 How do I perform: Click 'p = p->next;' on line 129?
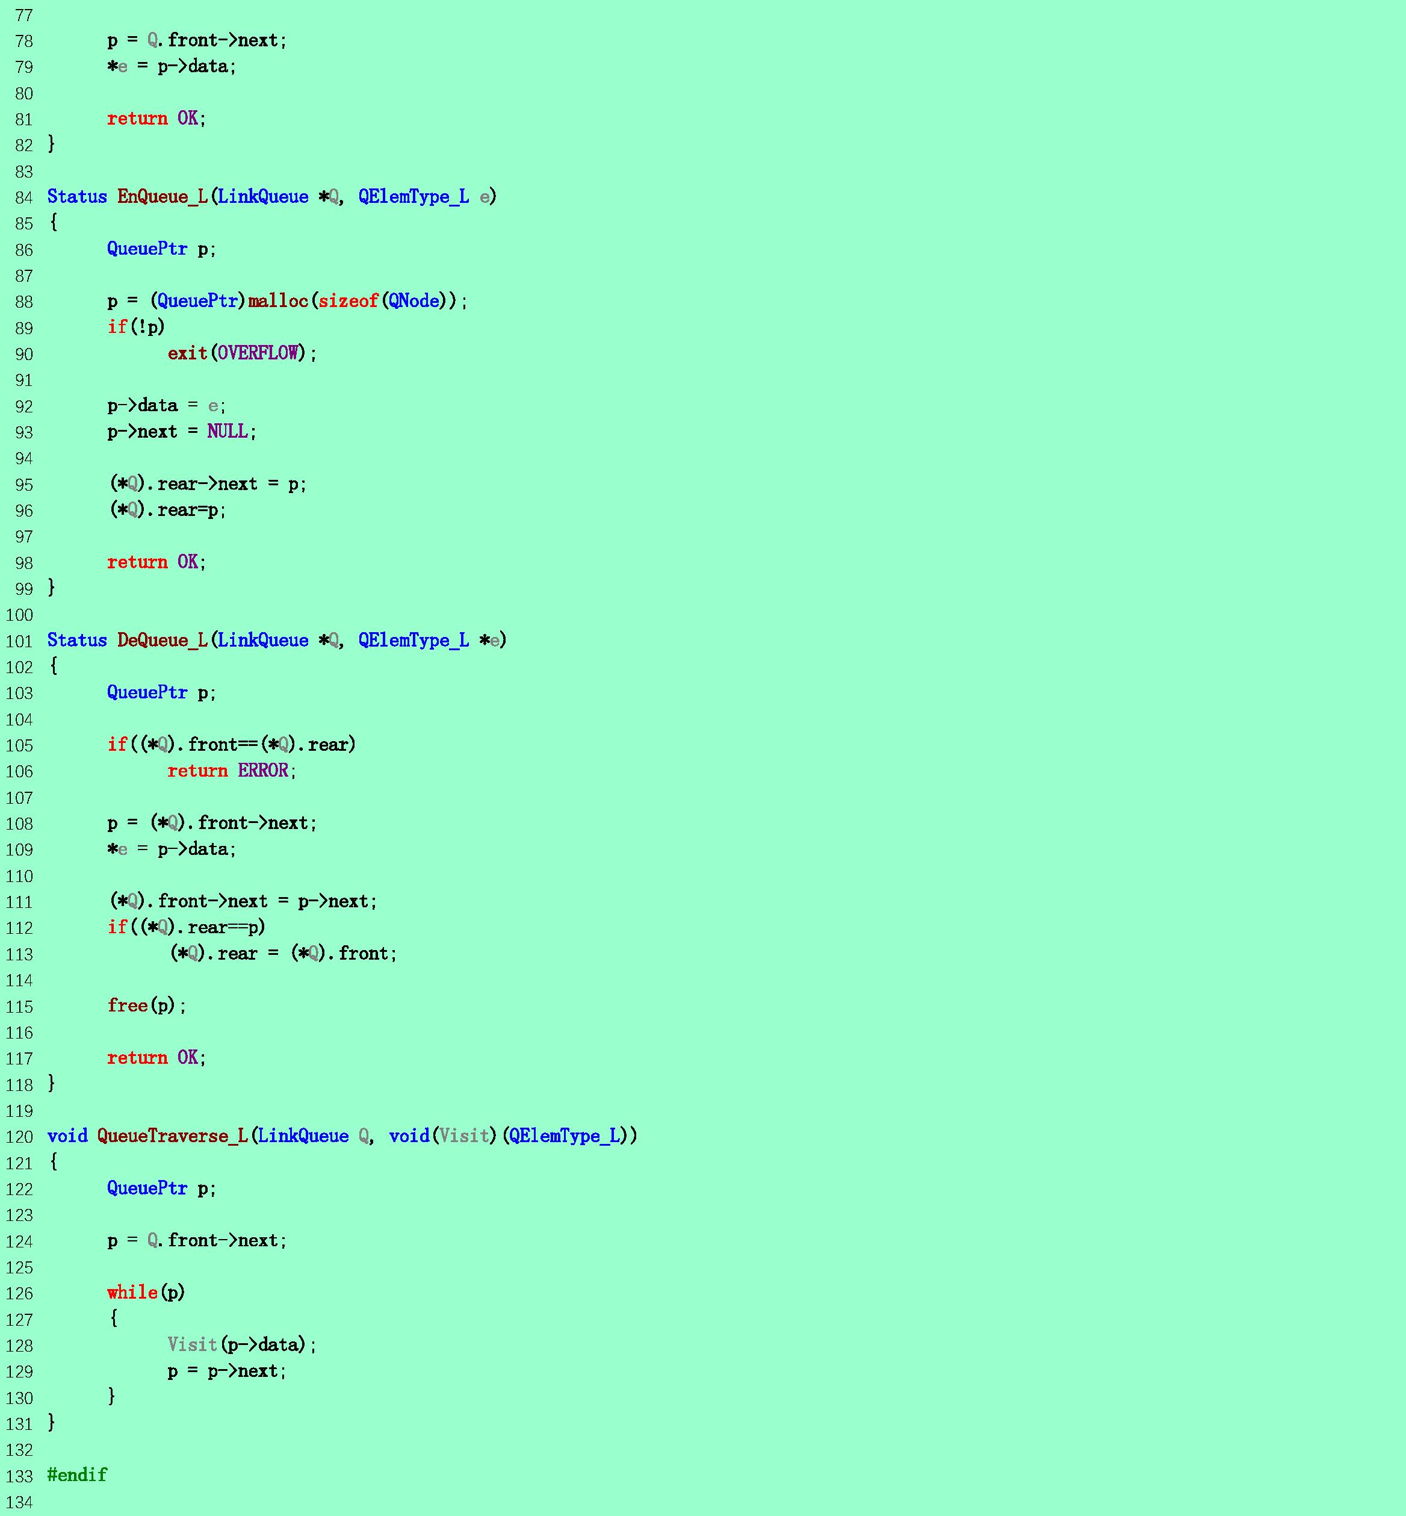tap(228, 1372)
